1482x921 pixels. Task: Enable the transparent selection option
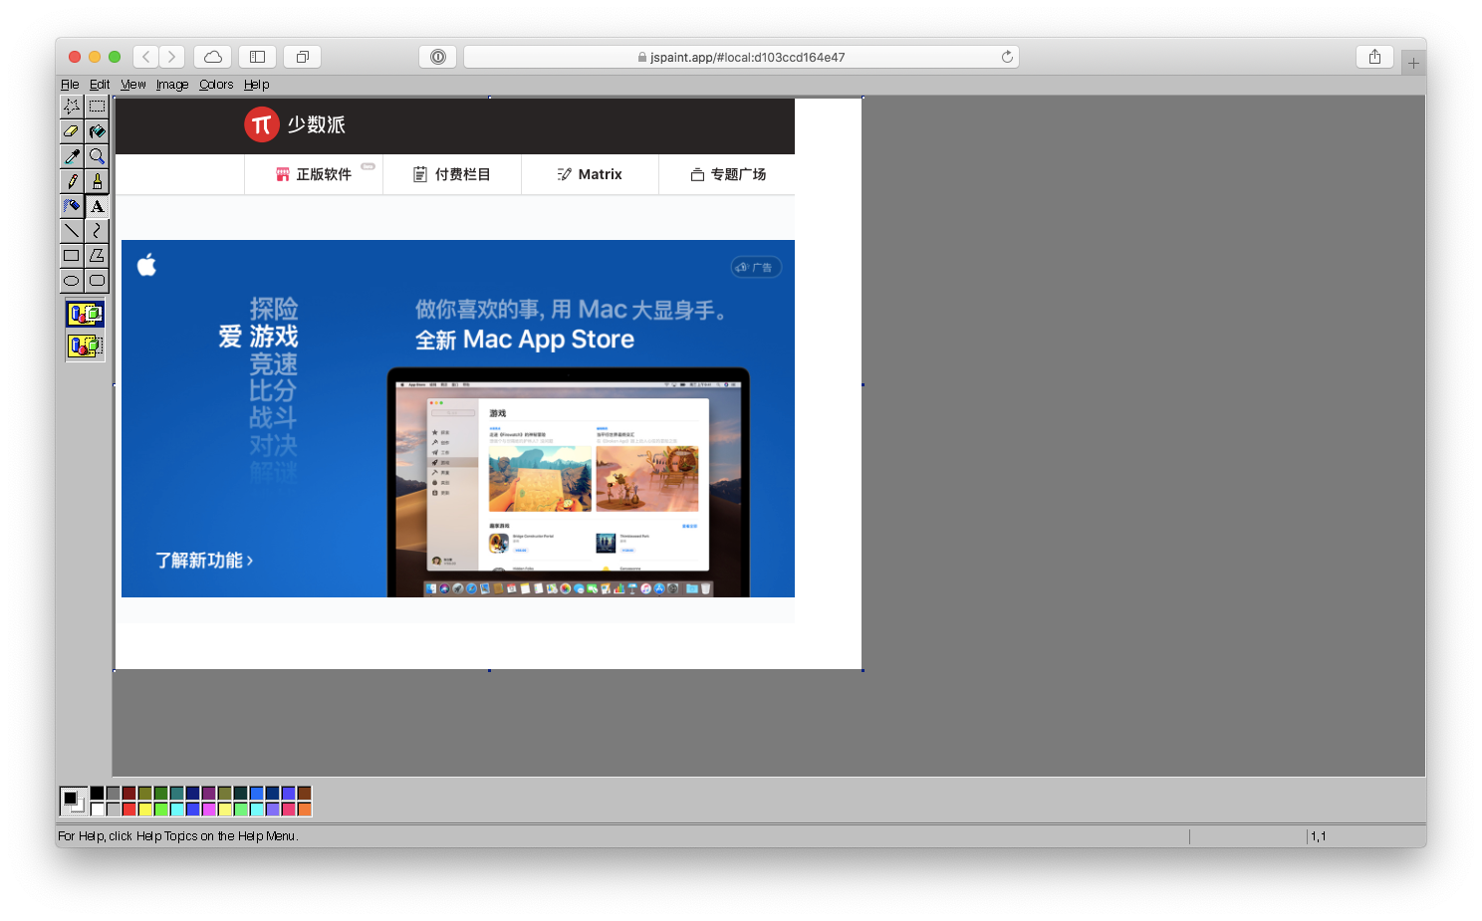pyautogui.click(x=85, y=345)
